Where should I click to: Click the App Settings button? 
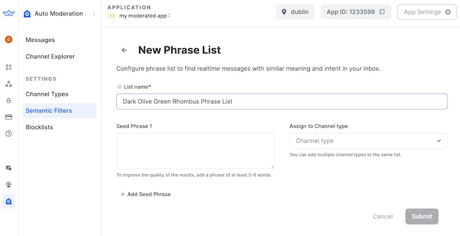[x=427, y=12]
